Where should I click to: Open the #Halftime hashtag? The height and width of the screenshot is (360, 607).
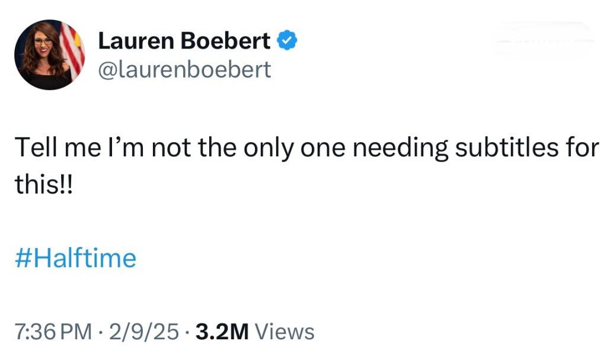pos(75,258)
